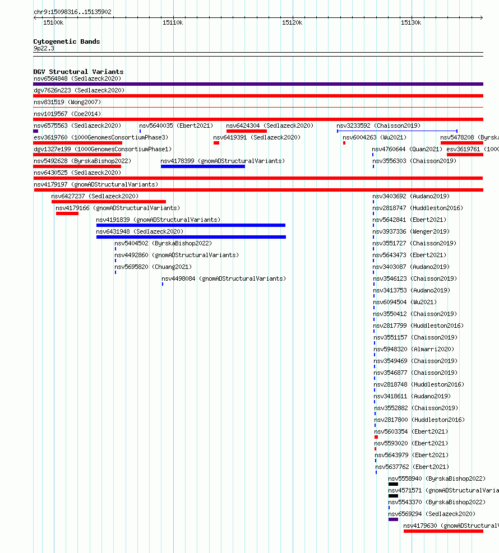Select the blue nsv4191839 variant bar
Viewport: 499px width, 553px height.
coord(191,225)
